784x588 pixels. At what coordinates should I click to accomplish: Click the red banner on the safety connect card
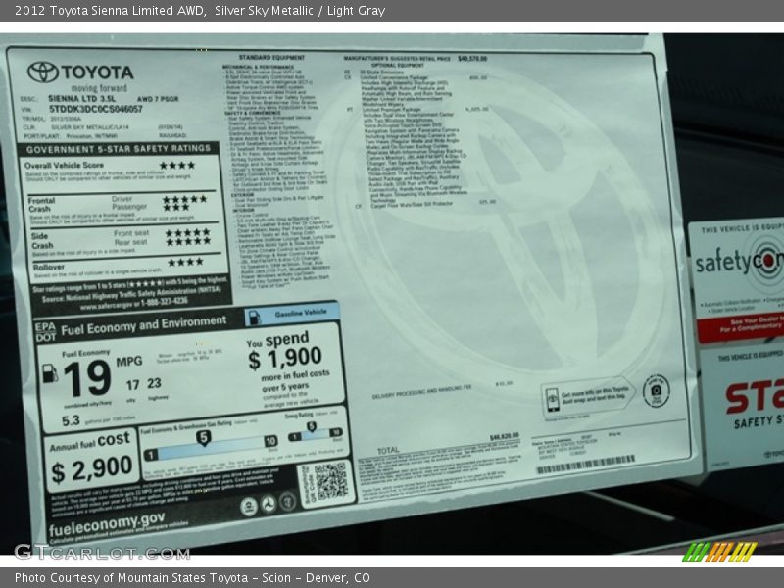741,326
